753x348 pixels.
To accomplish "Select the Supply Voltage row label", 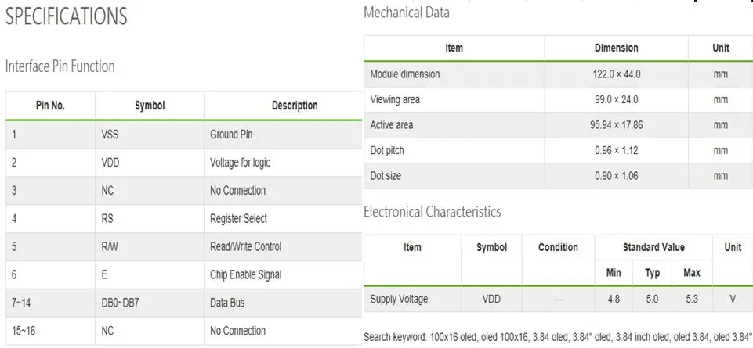I will (x=399, y=299).
